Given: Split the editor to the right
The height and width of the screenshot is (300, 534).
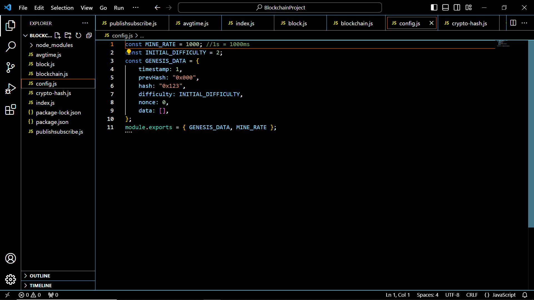Looking at the screenshot, I should [513, 23].
